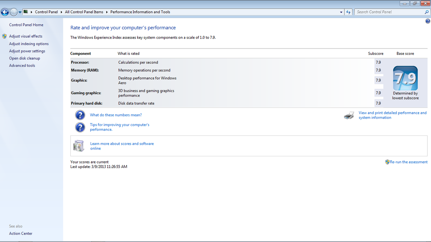Open Adjust power settings

(27, 51)
